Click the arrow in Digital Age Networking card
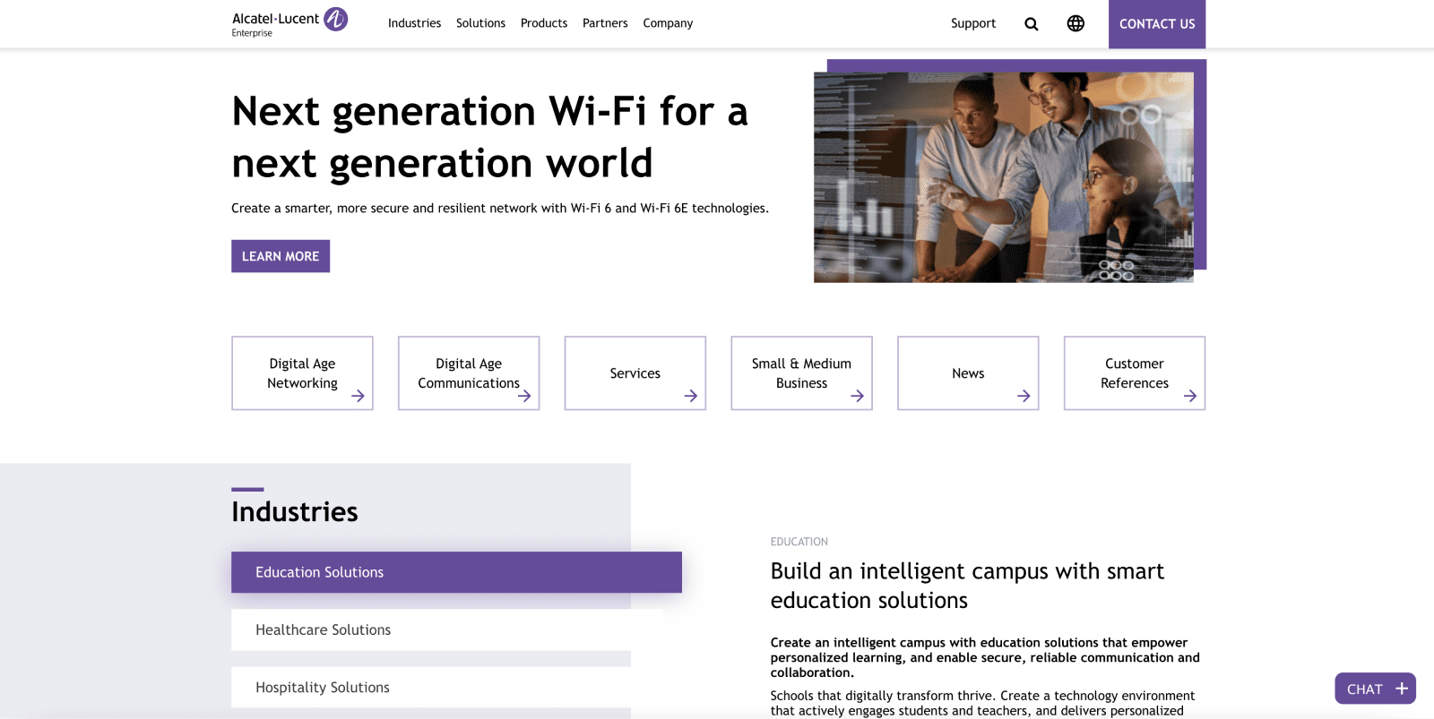Image resolution: width=1434 pixels, height=719 pixels. [358, 396]
